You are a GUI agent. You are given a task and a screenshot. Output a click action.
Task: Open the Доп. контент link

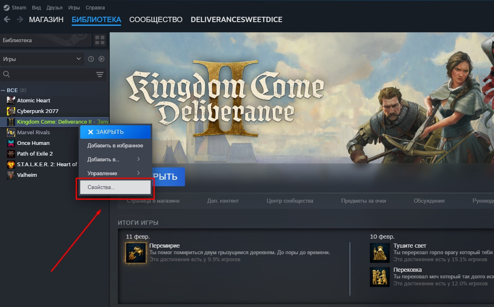point(223,201)
